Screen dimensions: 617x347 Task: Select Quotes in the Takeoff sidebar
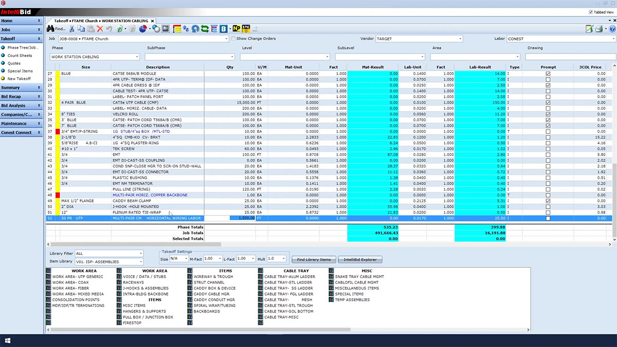point(14,63)
